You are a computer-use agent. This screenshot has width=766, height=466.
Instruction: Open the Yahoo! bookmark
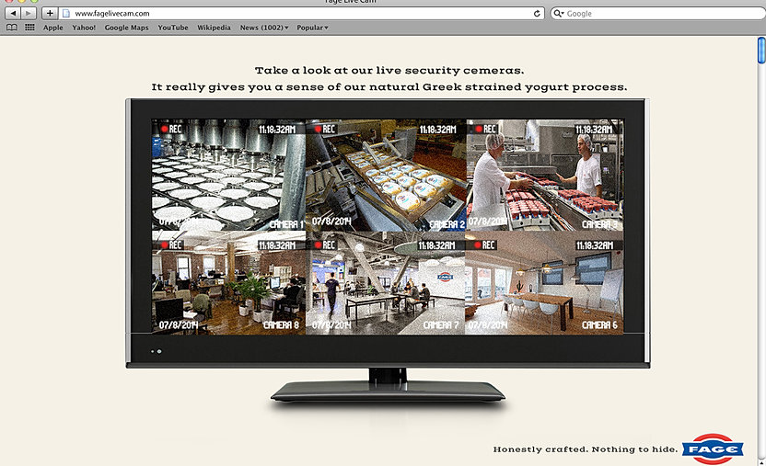[84, 28]
